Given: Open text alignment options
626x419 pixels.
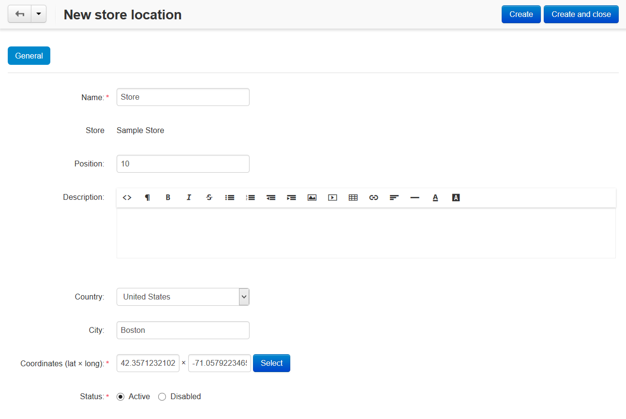Looking at the screenshot, I should [x=394, y=197].
